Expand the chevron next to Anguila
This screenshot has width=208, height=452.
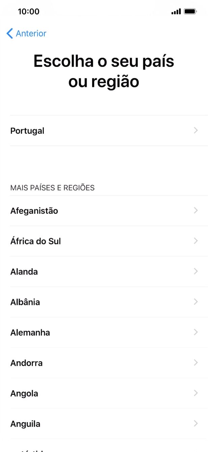click(x=196, y=424)
